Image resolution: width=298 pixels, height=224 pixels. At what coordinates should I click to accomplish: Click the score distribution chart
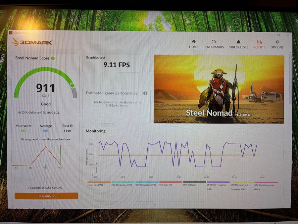click(x=44, y=157)
